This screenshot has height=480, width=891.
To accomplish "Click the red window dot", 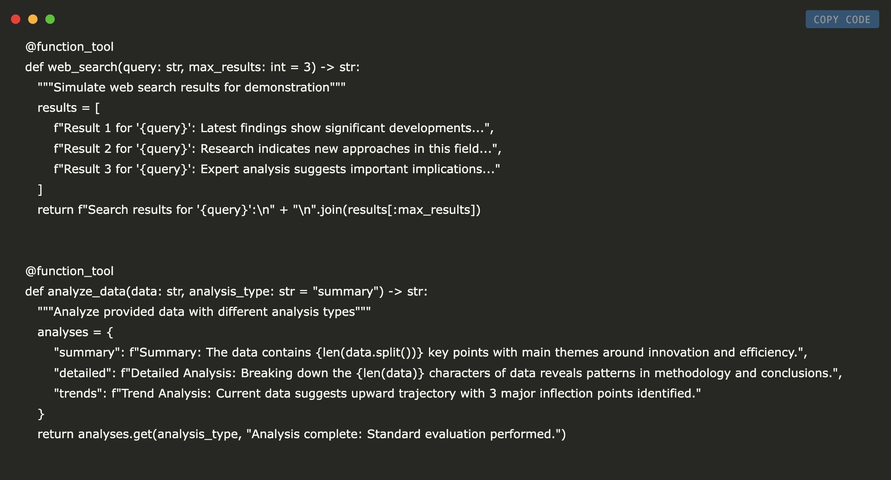I will [16, 19].
